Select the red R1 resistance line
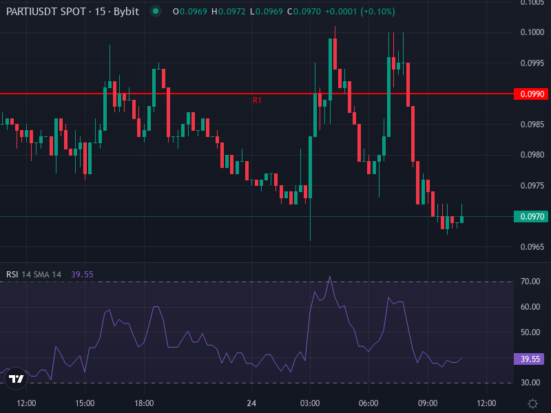Image resolution: width=551 pixels, height=413 pixels. point(138,94)
